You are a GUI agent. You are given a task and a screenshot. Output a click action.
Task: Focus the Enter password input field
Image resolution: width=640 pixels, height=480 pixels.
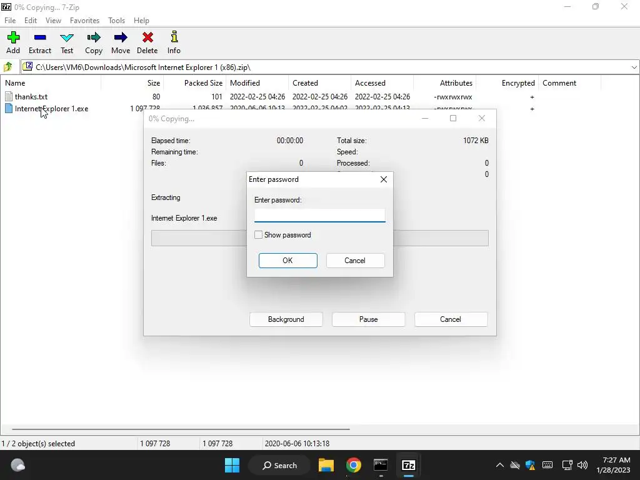tap(319, 215)
